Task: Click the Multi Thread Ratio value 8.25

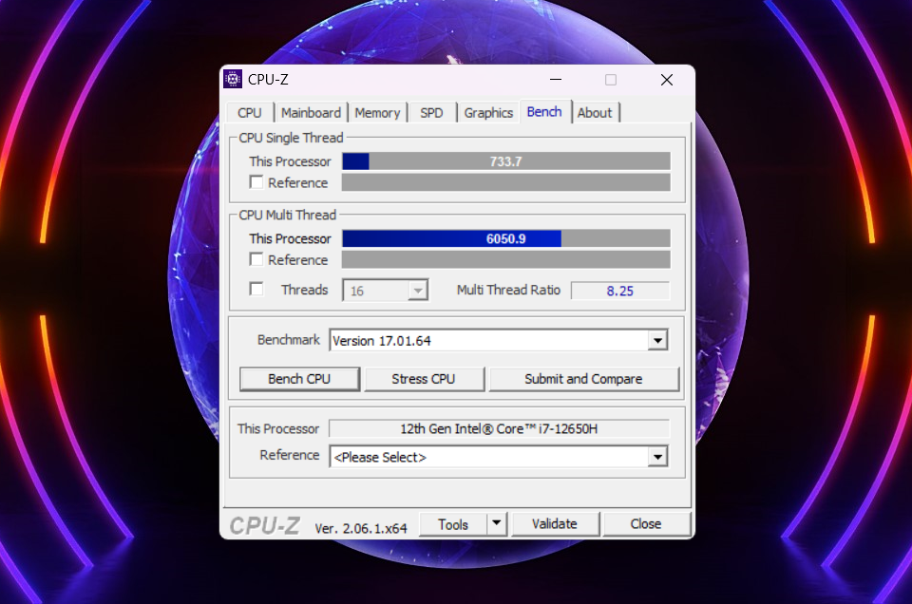Action: (620, 291)
